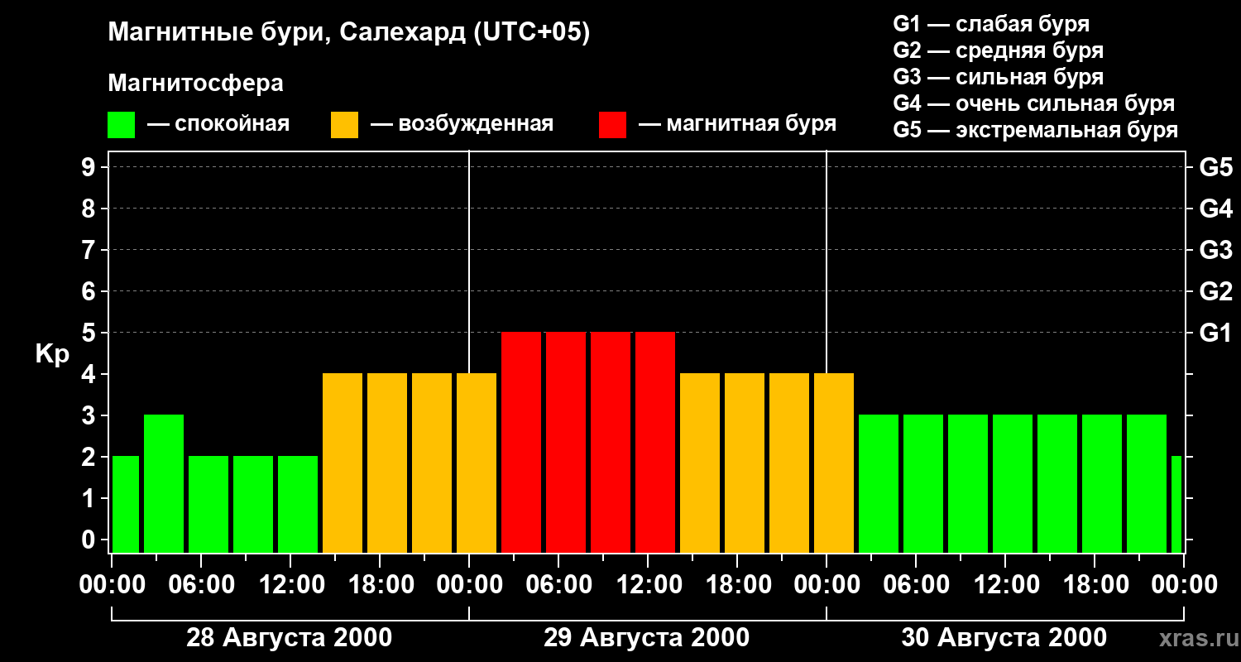
Task: Click the first orange bar on 28 August
Action: click(x=343, y=463)
